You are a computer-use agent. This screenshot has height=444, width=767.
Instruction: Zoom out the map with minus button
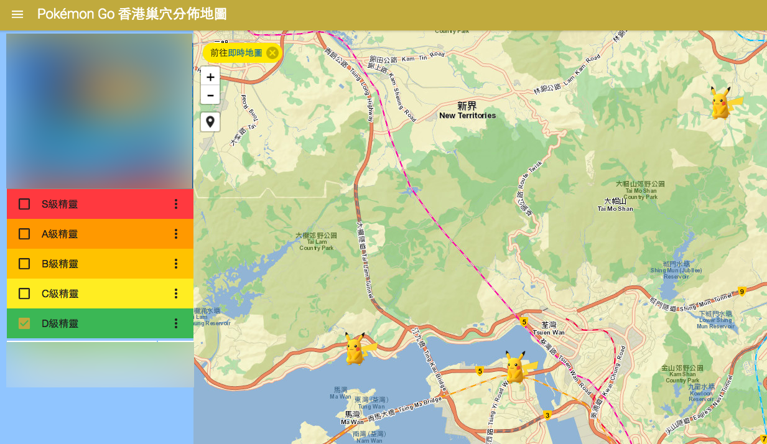[x=210, y=95]
